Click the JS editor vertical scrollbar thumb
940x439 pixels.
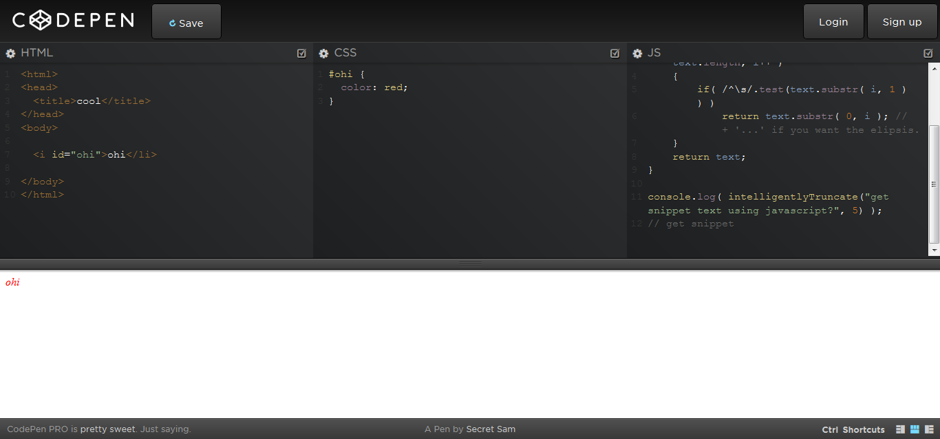point(934,184)
